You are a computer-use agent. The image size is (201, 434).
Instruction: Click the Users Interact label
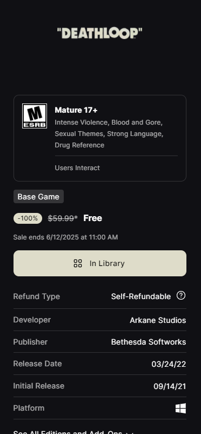[x=77, y=168]
